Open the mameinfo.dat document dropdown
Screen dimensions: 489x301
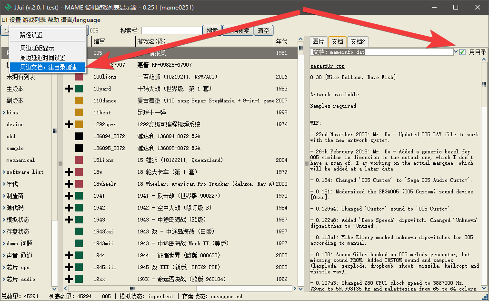click(x=456, y=52)
